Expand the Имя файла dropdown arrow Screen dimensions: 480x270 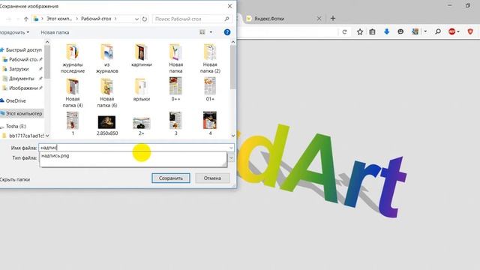[x=231, y=148]
